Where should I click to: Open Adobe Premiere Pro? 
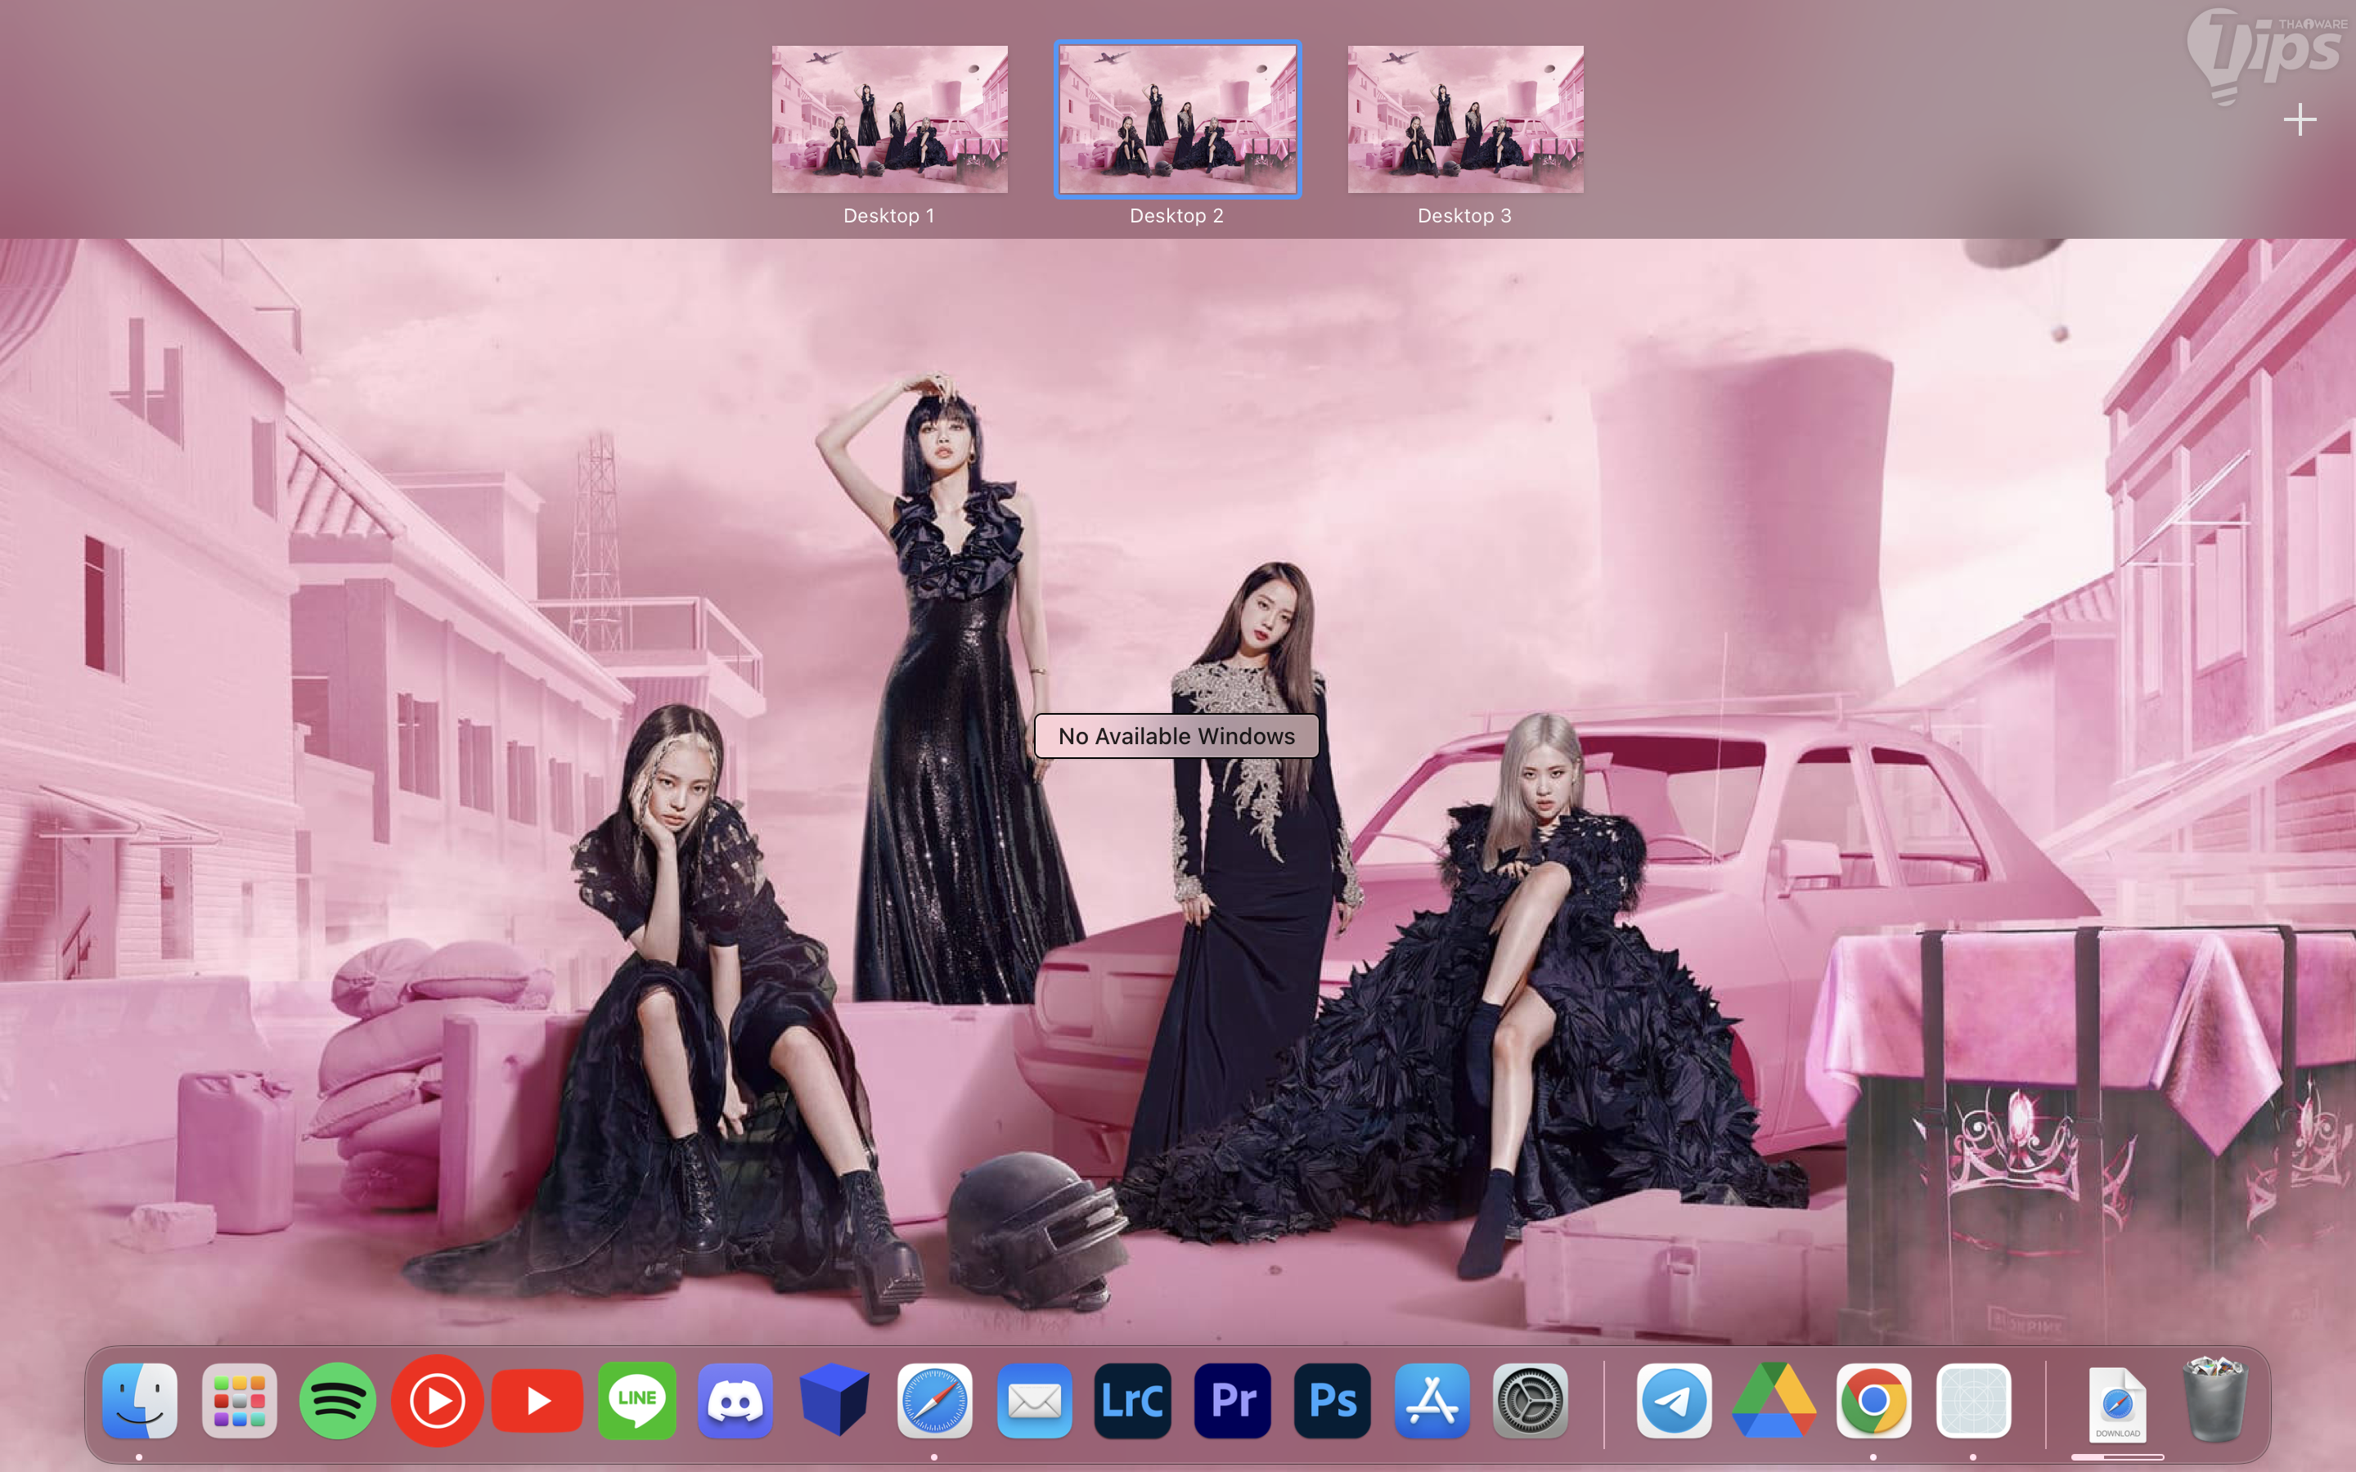[1233, 1400]
